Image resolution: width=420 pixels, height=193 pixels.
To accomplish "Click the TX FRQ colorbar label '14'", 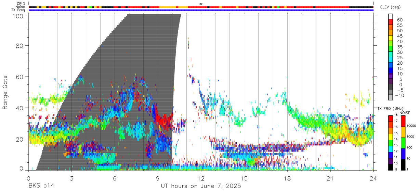I will pos(396,139).
